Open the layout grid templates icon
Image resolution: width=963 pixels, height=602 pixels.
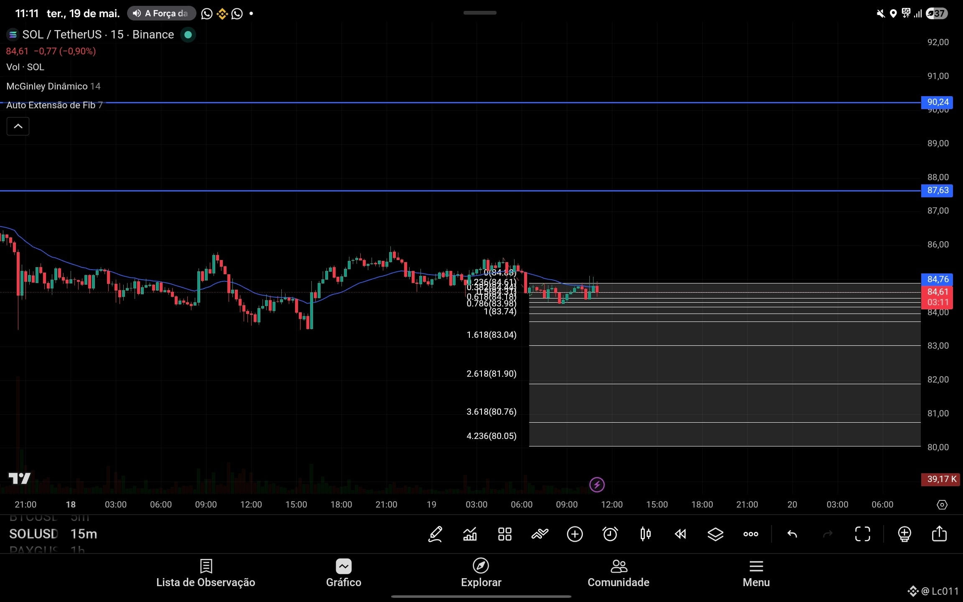505,534
